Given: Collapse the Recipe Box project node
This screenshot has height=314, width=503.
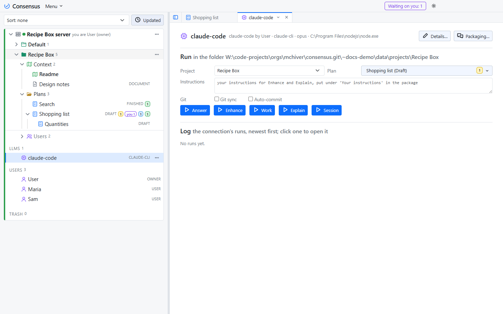Looking at the screenshot, I should 16,54.
